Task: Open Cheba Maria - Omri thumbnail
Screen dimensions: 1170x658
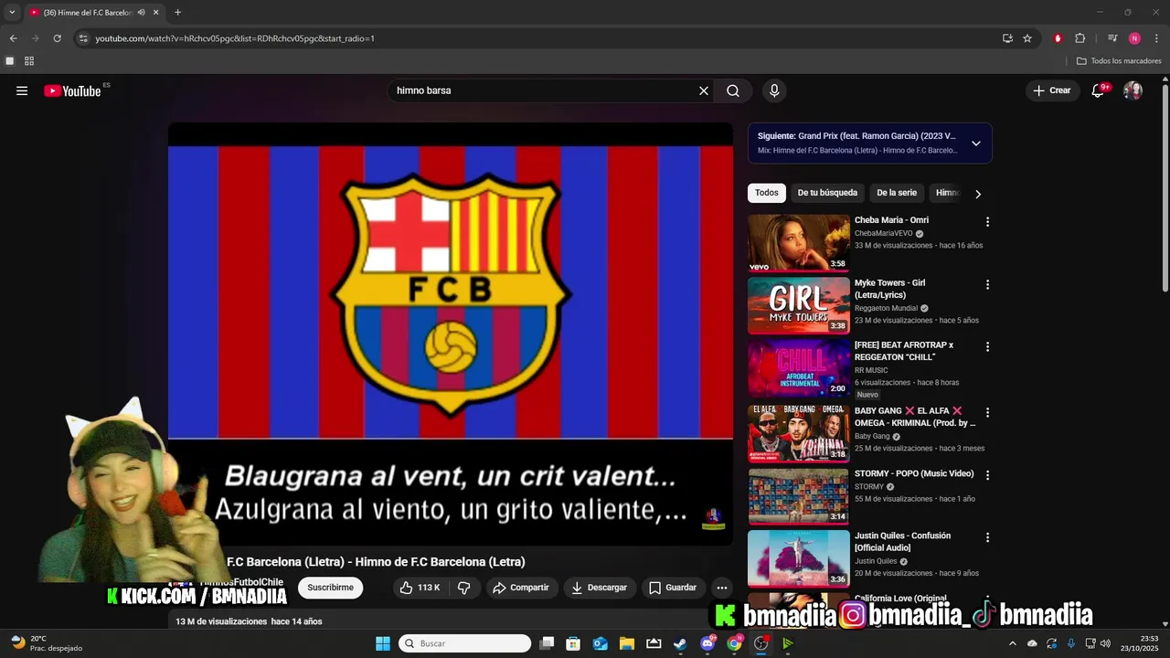Action: (x=799, y=243)
